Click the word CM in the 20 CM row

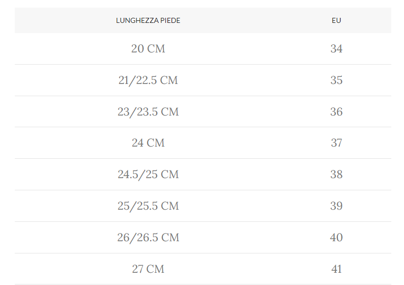pos(156,49)
